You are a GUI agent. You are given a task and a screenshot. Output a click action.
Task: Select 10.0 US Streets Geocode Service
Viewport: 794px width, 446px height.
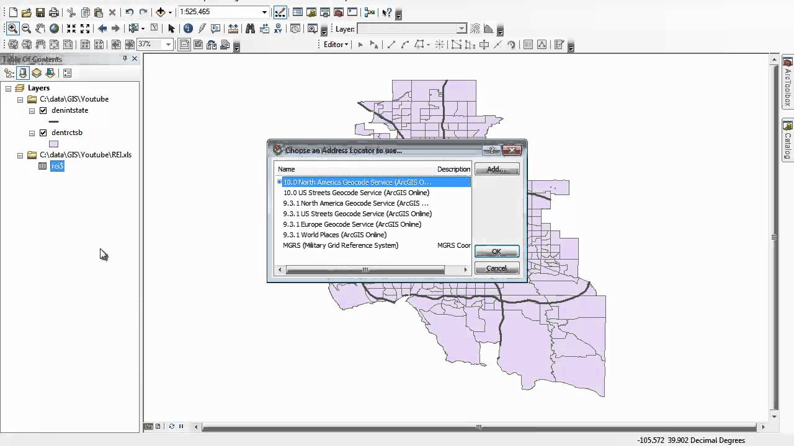356,193
